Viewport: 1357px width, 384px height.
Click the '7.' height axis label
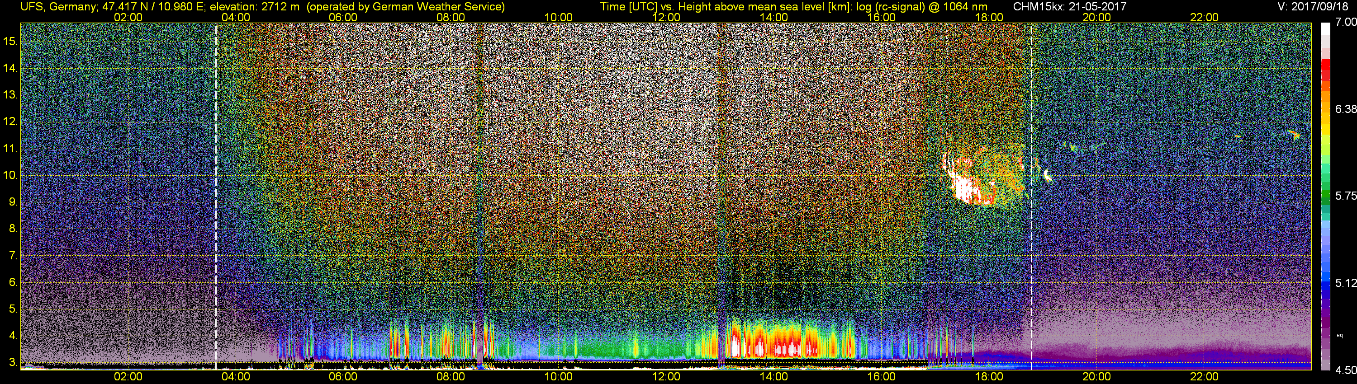click(13, 256)
